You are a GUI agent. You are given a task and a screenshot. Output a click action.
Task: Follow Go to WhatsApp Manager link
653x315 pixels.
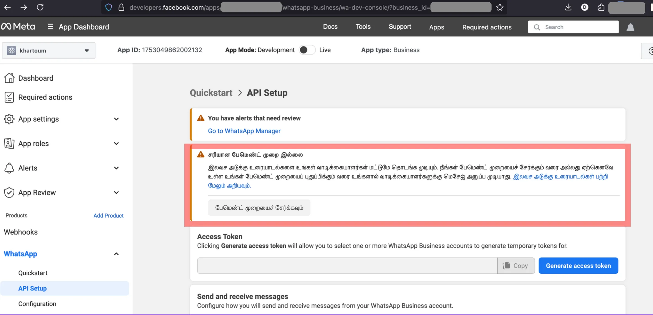[x=244, y=131]
